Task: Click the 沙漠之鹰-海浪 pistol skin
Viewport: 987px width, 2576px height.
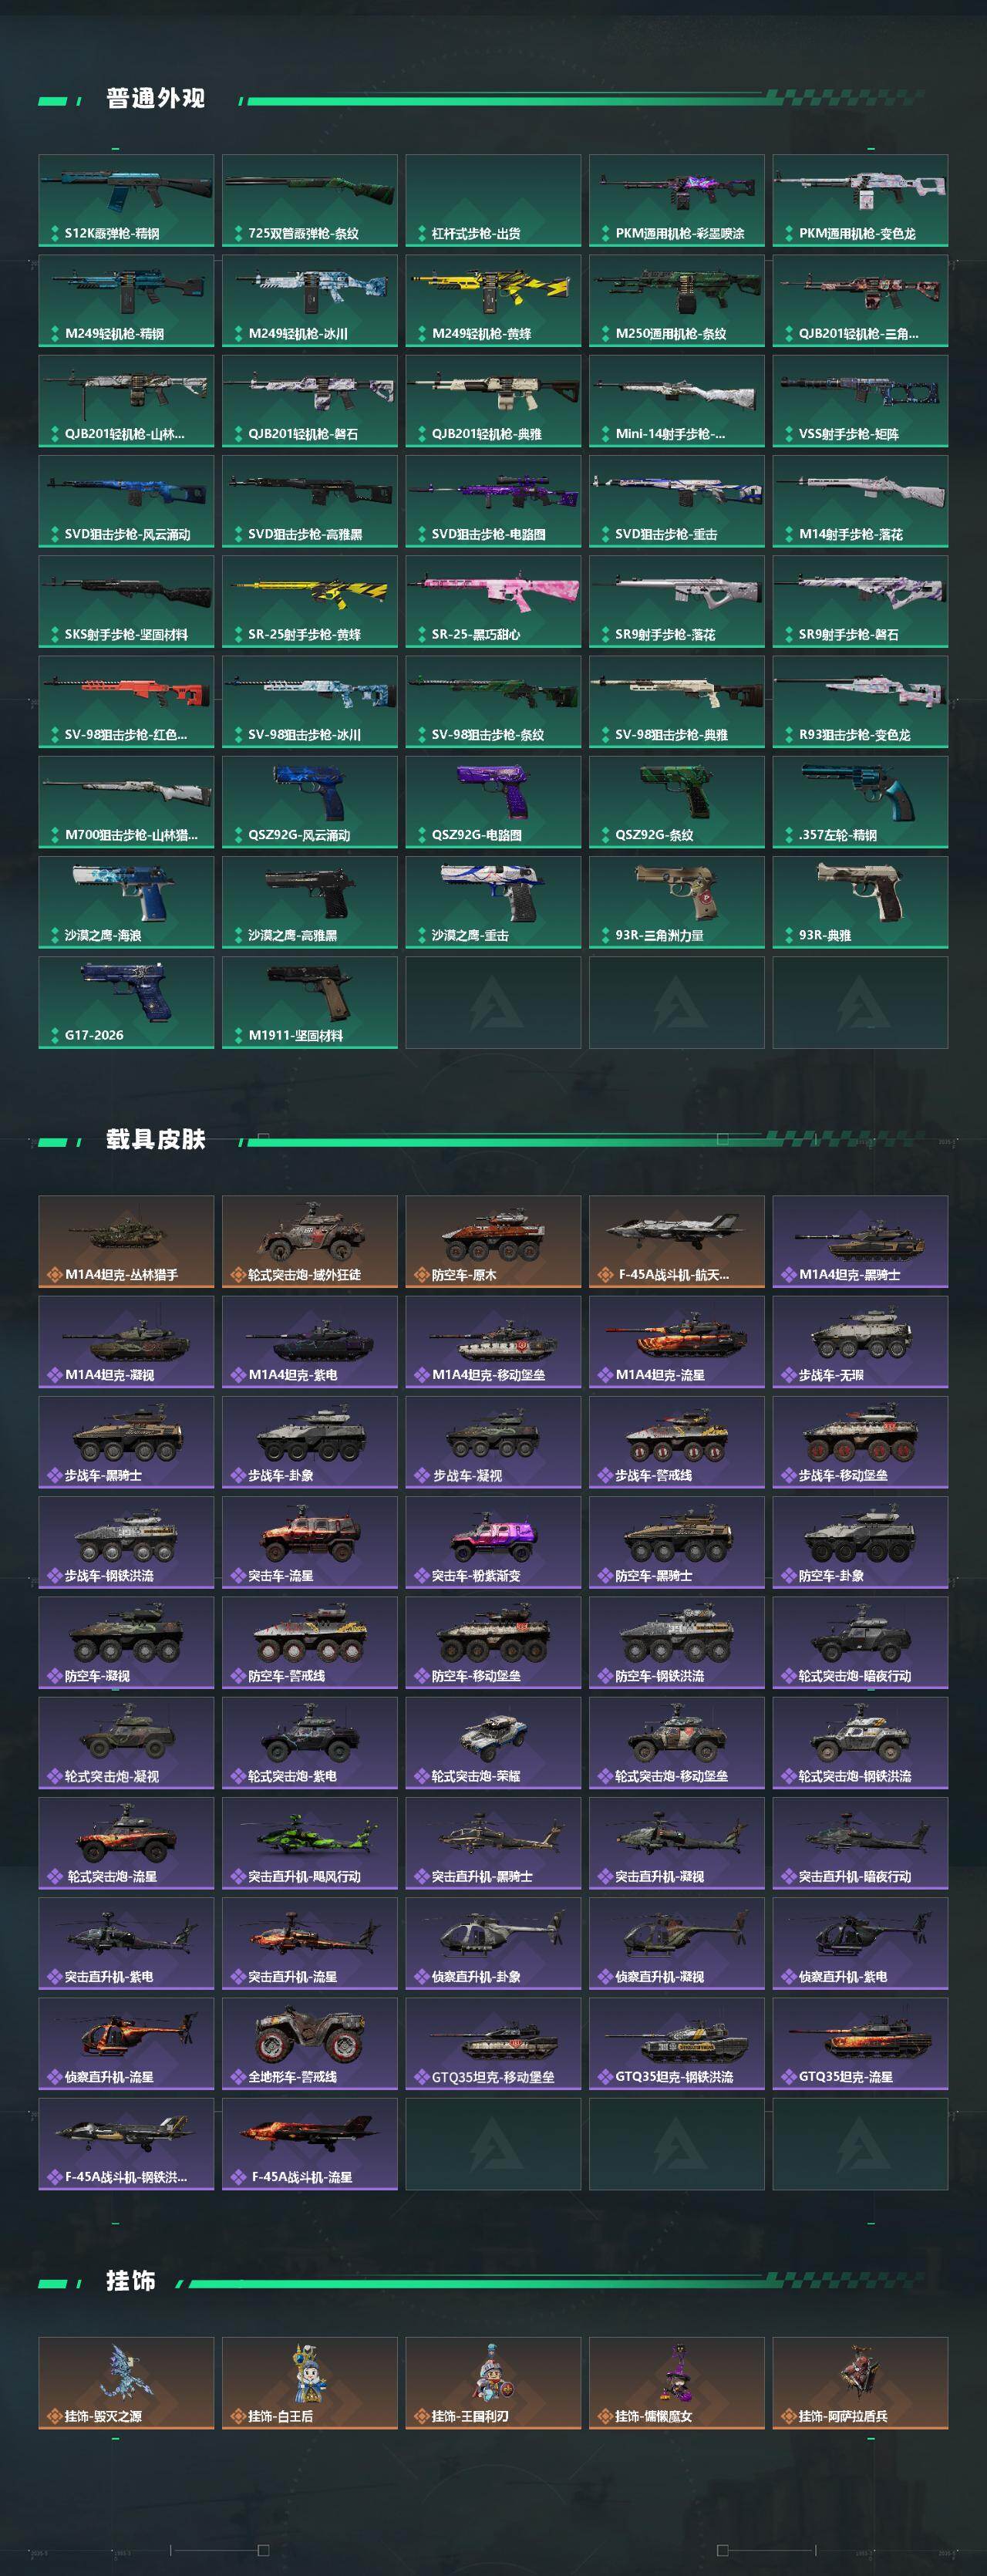Action: point(126,902)
